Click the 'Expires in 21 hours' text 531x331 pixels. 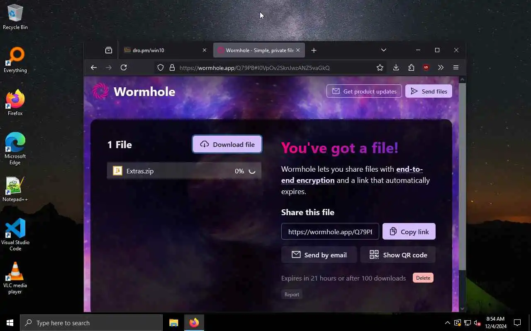(x=343, y=278)
